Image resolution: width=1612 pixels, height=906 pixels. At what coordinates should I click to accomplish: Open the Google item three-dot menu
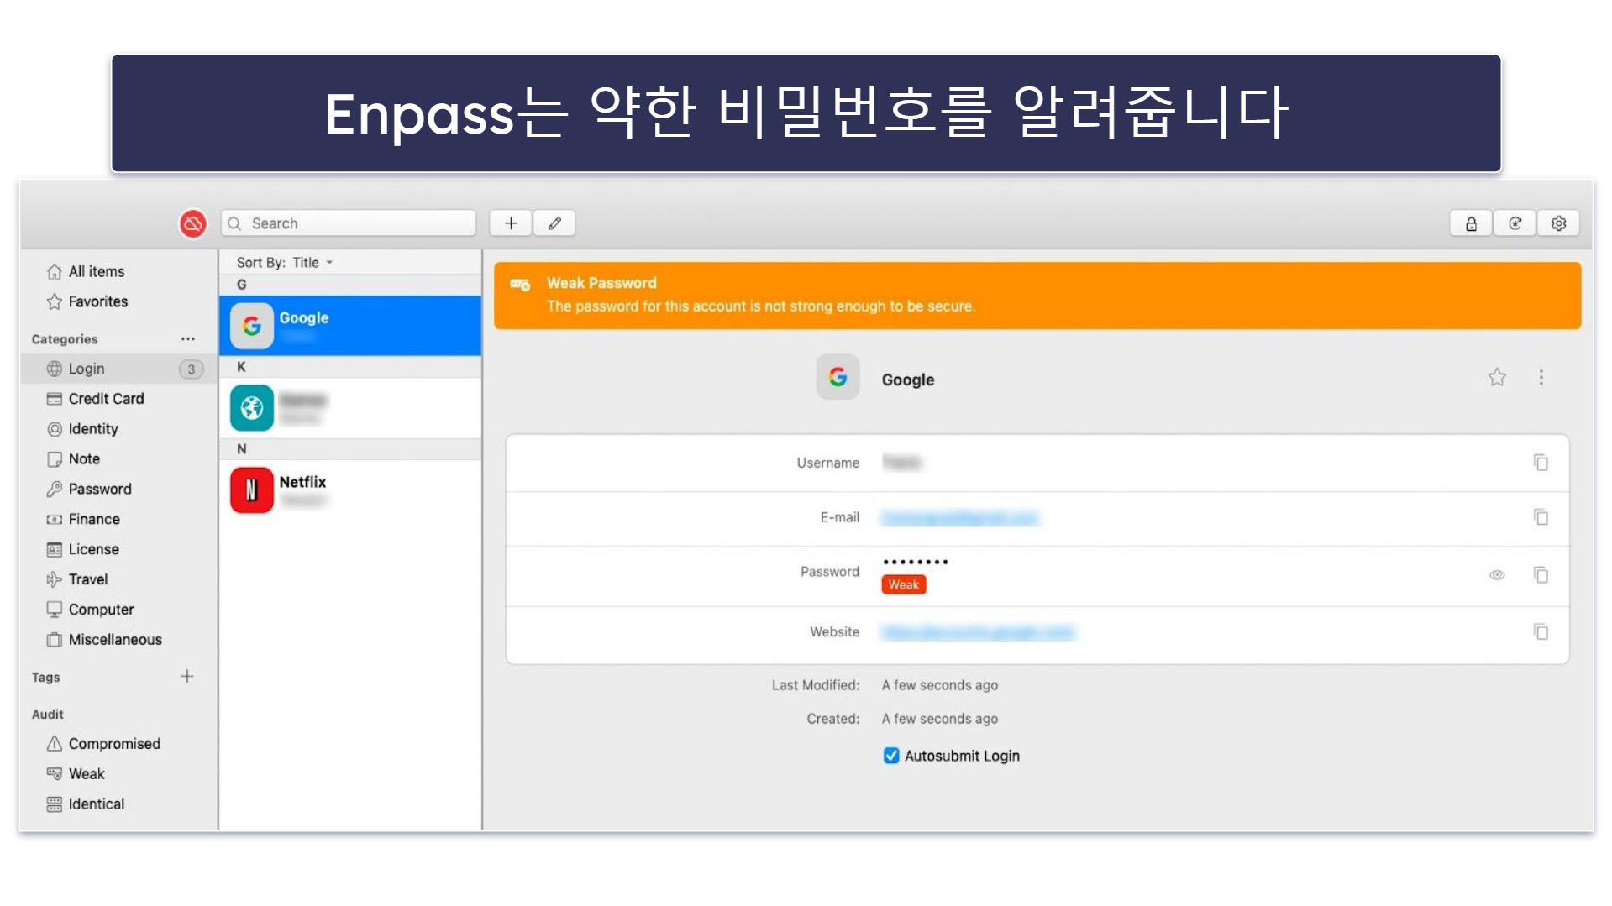coord(1541,378)
